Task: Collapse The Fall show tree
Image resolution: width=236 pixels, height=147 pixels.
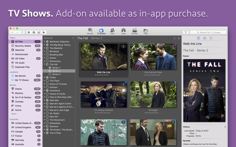Action: tap(45, 64)
